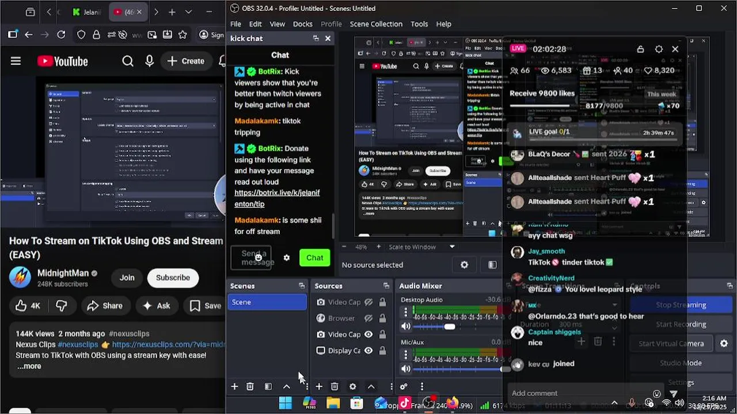This screenshot has width=737, height=414.
Task: Open TikTok LIVE overlay settings gear
Action: coord(659,49)
